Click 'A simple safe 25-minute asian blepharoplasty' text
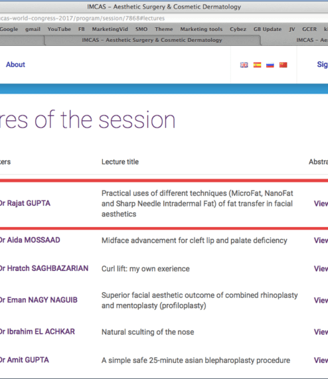This screenshot has height=379, width=328. point(196,360)
